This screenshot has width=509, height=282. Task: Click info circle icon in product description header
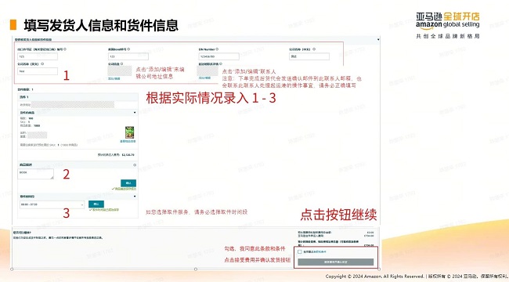click(135, 165)
